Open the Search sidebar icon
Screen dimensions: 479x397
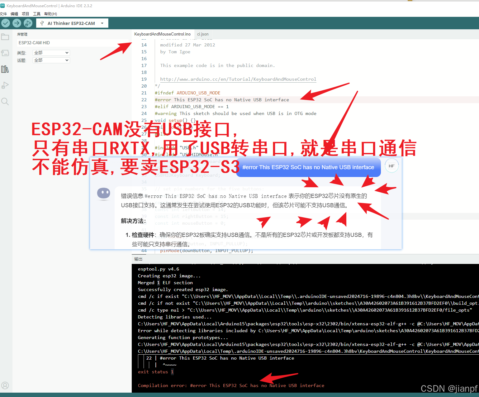[x=5, y=101]
